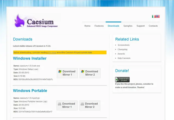Open the Awards link
Viewport: 174px width, 120px height.
click(121, 54)
